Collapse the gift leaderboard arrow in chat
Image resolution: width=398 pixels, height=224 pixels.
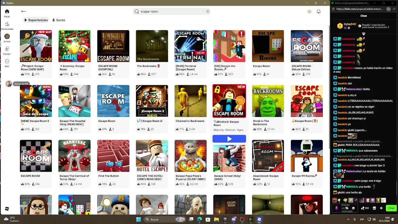363,34
